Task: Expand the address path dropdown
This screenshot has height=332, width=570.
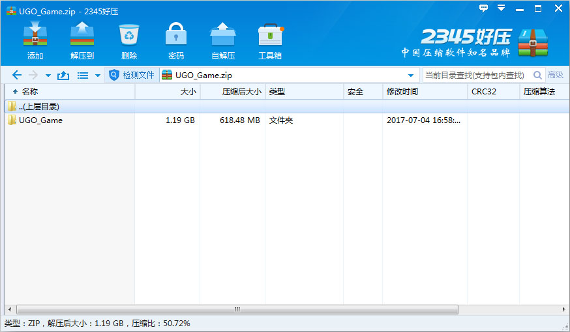Action: [411, 76]
